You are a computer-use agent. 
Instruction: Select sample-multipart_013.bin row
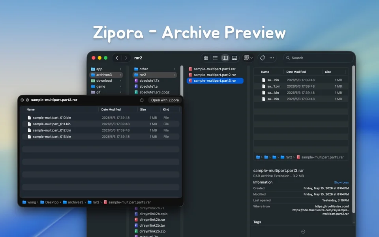pos(101,137)
